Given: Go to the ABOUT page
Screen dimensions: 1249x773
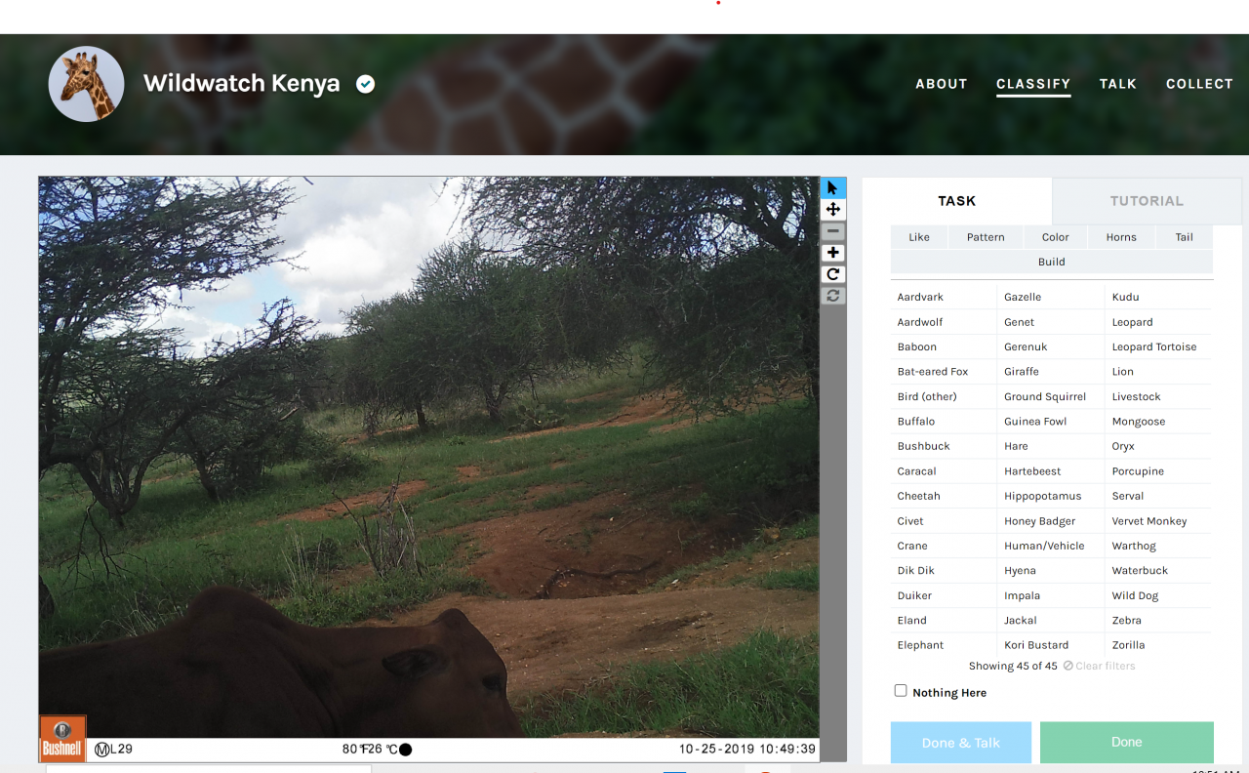Looking at the screenshot, I should [942, 84].
